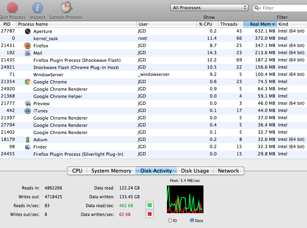
Task: Click the 69 threads value
Action: pos(239,60)
